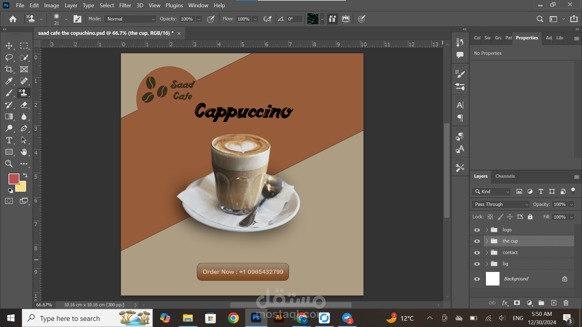Select the Zoom tool
Viewport: 582px width, 327px height.
(9, 164)
